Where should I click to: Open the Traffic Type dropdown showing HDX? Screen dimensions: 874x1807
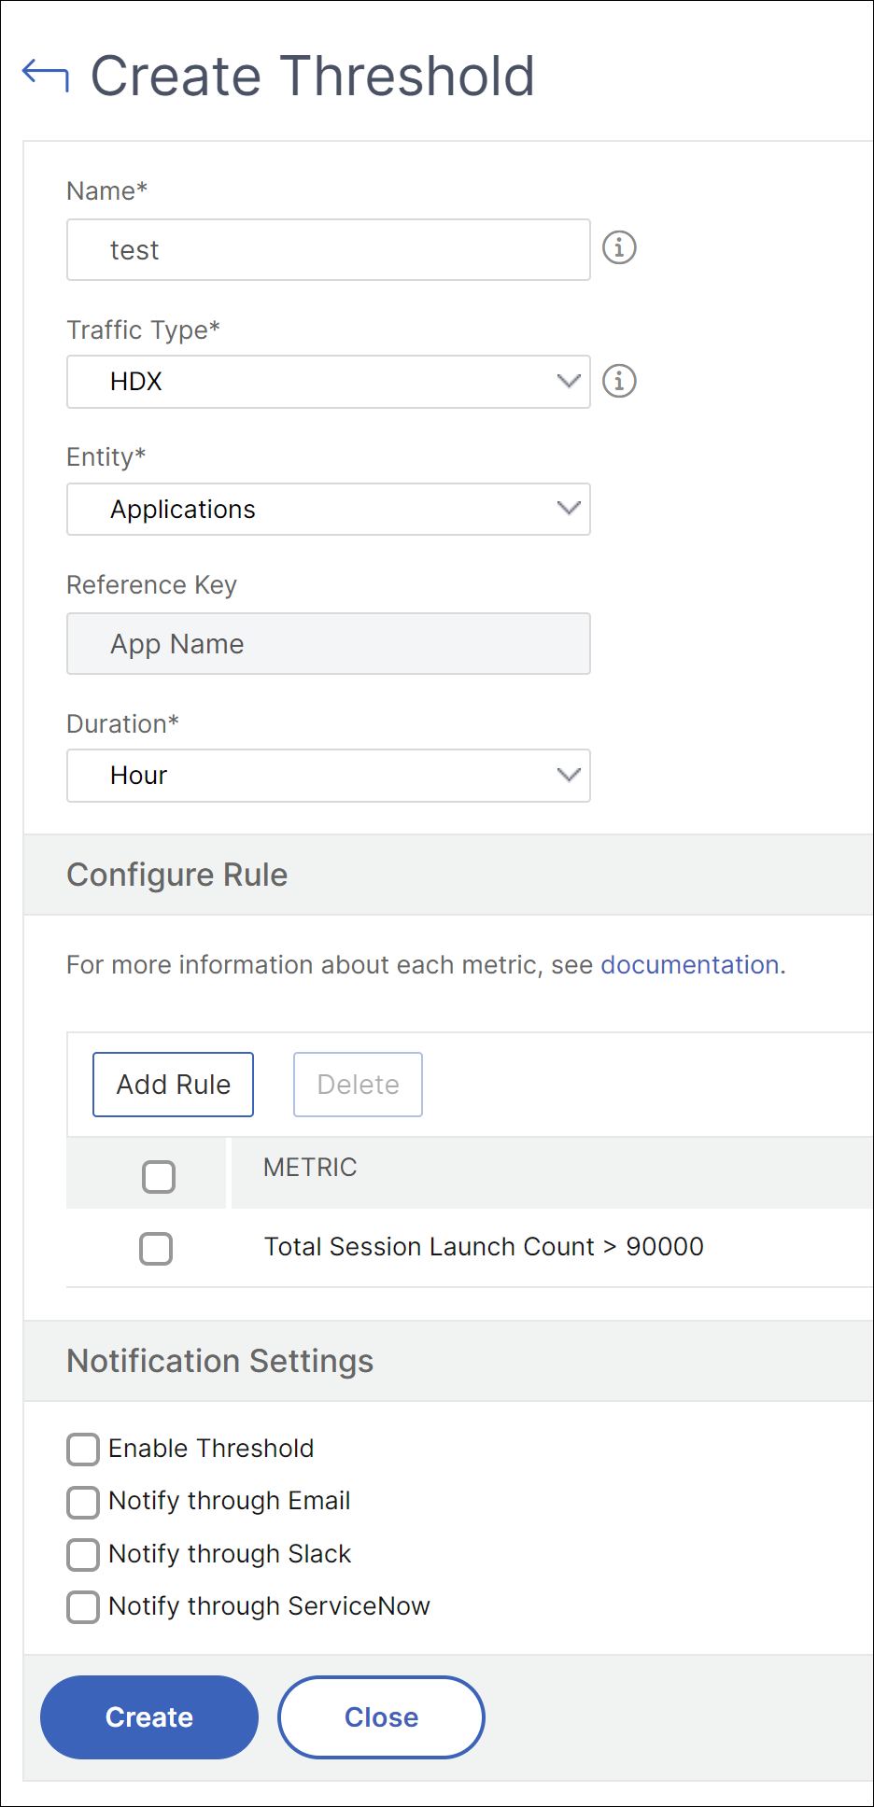(329, 382)
